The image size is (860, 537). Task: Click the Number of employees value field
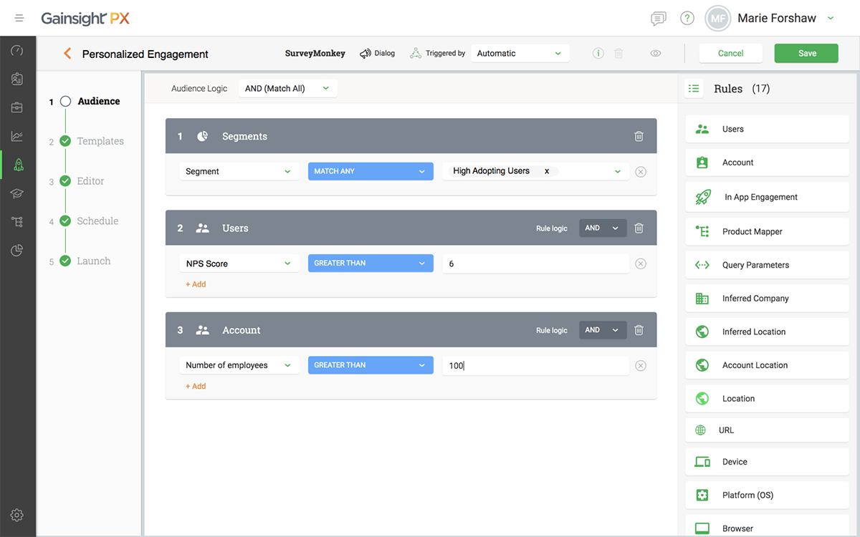point(536,366)
